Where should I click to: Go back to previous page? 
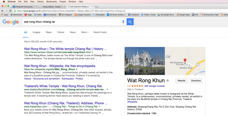tap(3, 11)
